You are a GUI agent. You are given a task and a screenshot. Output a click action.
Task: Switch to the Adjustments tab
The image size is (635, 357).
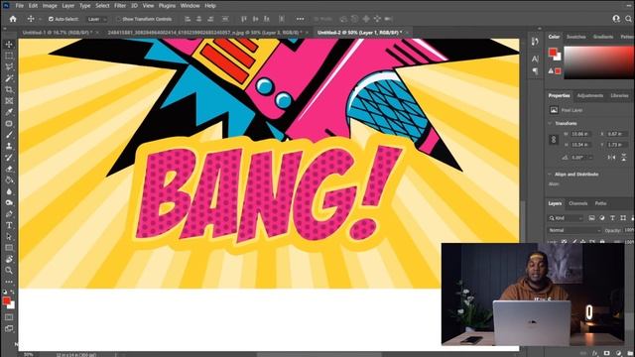(590, 96)
